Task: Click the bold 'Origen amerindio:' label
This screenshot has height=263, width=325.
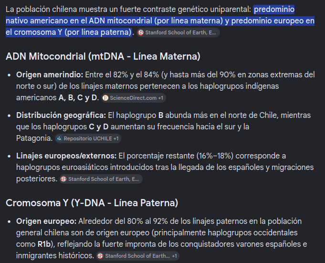Action: click(x=50, y=75)
